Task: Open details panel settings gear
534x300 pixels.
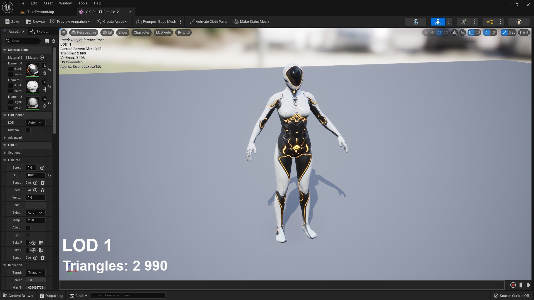Action: [x=53, y=41]
